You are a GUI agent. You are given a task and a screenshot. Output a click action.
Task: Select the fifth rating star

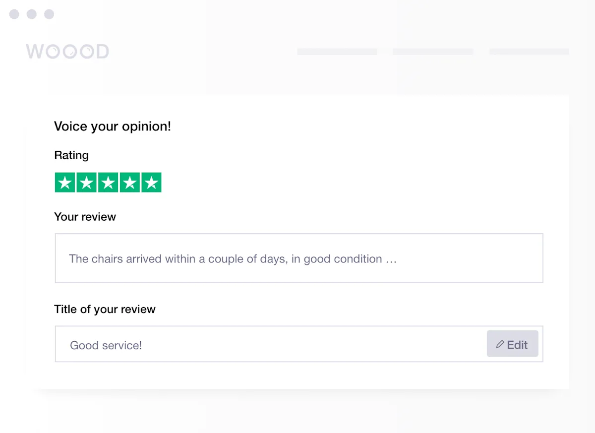(151, 182)
